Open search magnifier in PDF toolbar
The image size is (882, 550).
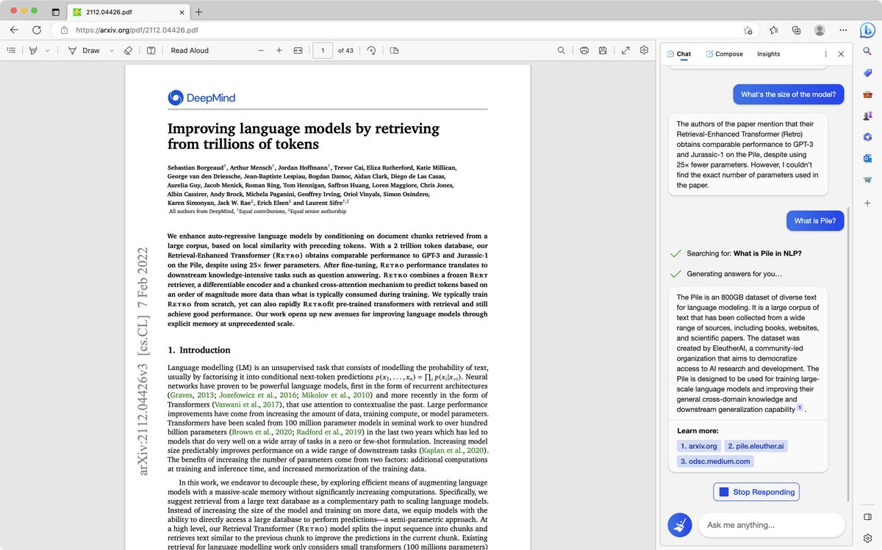[x=562, y=51]
